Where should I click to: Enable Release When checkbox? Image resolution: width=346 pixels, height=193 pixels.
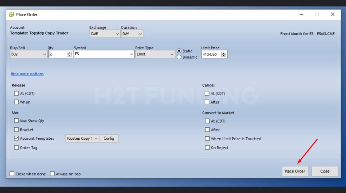tap(16, 102)
